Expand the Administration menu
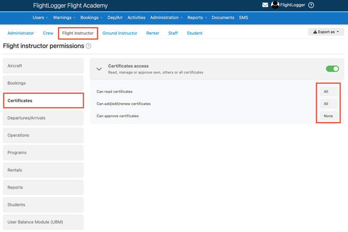 166,18
